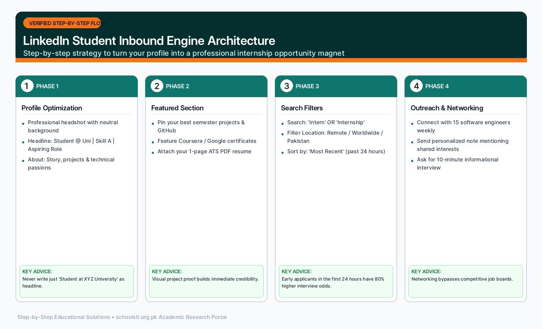Click "Sort by: 'Most Recent'" bullet
The image size is (542, 329).
(x=336, y=151)
